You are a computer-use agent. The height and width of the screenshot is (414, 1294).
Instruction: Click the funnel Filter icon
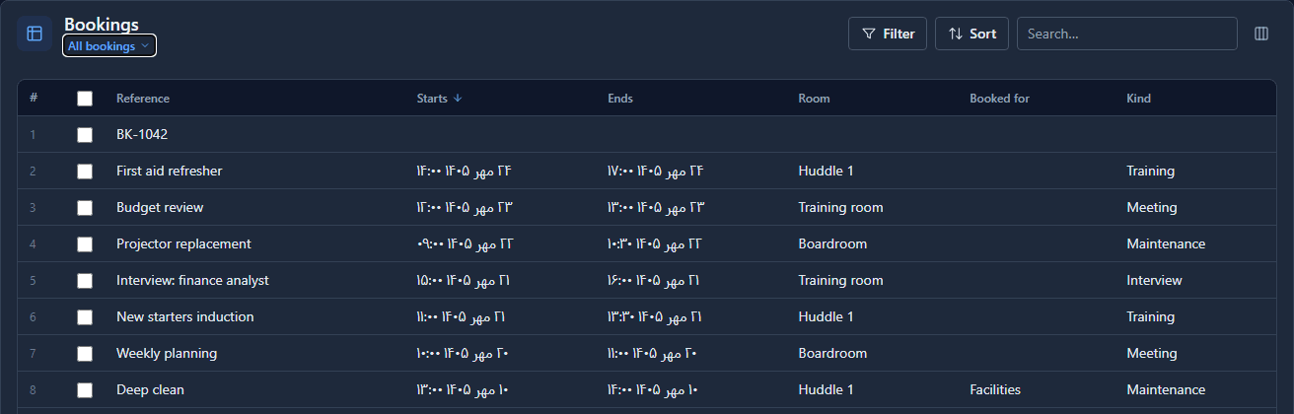coord(869,34)
